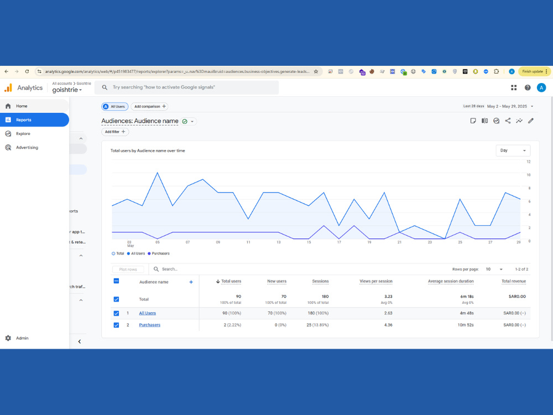Image resolution: width=553 pixels, height=415 pixels.
Task: Click the trend line sparkle icon
Action: [519, 121]
